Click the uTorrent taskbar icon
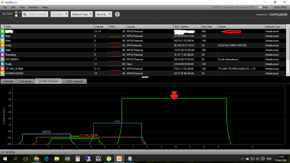Screen dimensions: 290x163 click(109, 159)
